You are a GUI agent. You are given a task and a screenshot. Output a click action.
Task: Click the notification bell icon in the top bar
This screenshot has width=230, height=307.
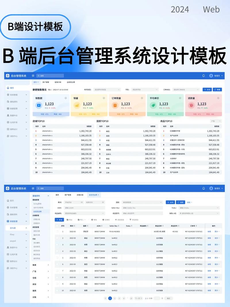[x=204, y=189]
